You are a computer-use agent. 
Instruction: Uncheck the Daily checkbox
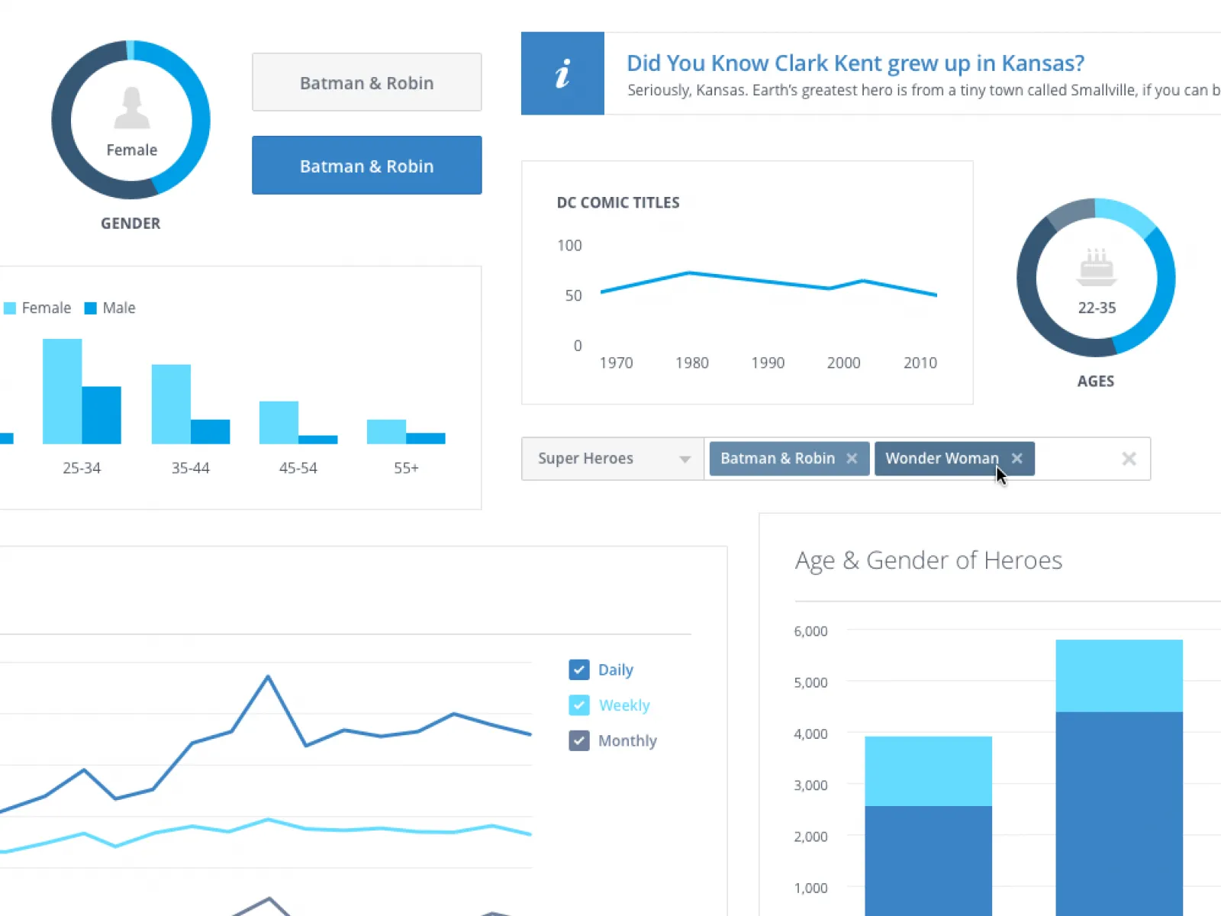tap(579, 669)
